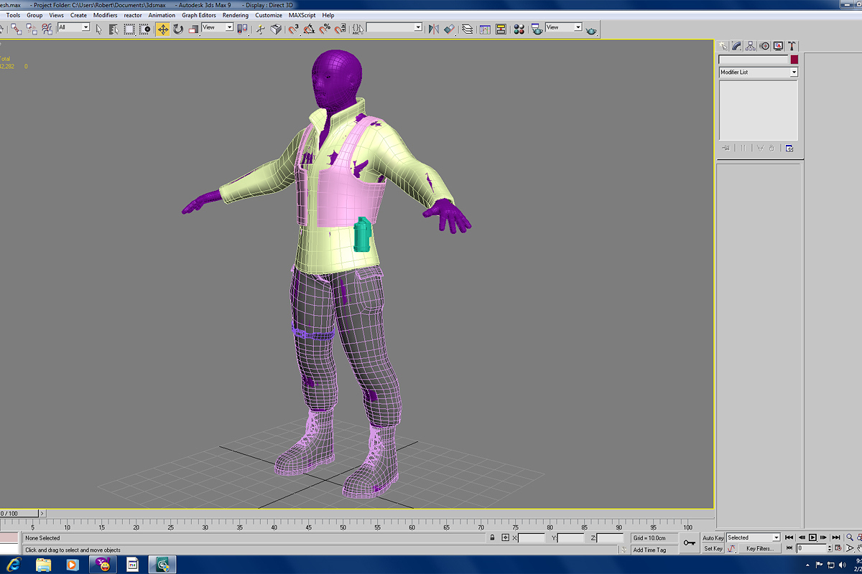Click the Unlink Selection tool
862x574 pixels.
pyautogui.click(x=32, y=29)
